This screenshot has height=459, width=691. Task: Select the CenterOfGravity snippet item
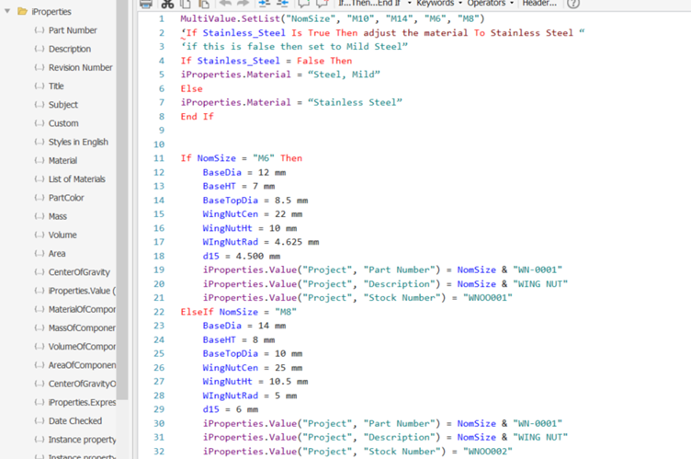coord(79,272)
